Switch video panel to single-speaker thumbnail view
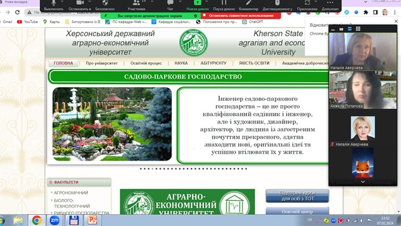The height and width of the screenshot is (226, 401). tap(341, 29)
